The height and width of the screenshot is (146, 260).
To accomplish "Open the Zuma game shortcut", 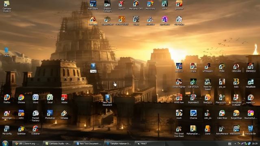I will click(x=208, y=130).
